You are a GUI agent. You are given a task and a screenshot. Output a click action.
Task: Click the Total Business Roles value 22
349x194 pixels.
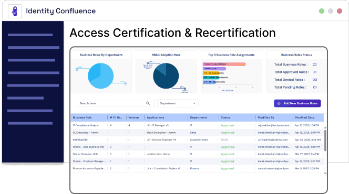coord(315,64)
